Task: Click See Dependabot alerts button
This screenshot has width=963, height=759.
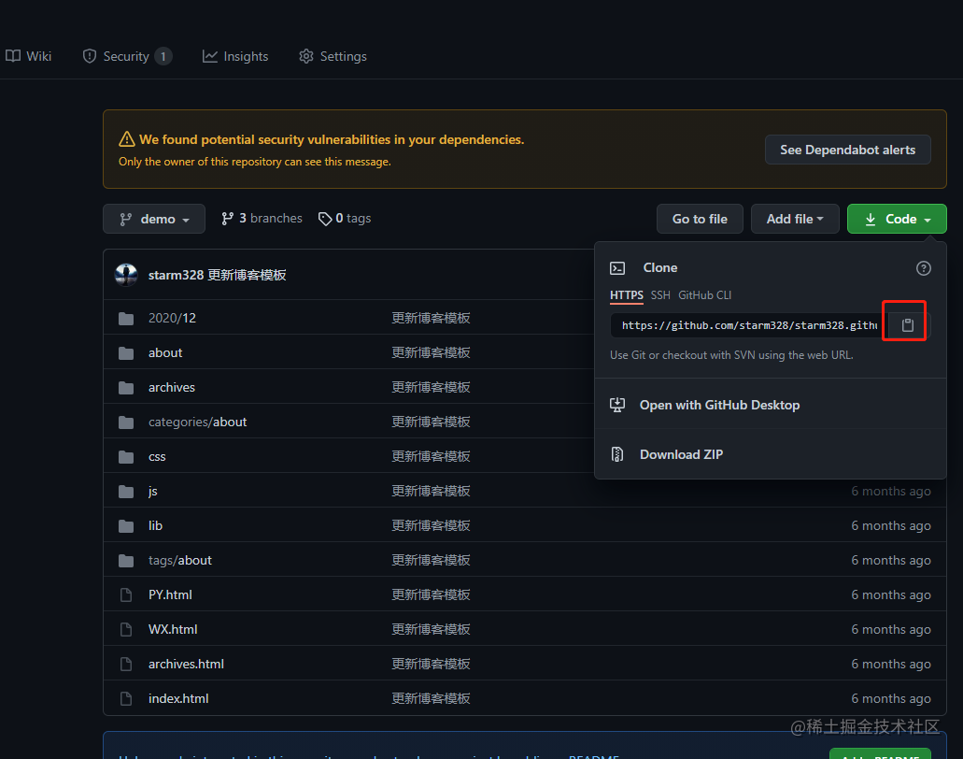Action: 847,150
